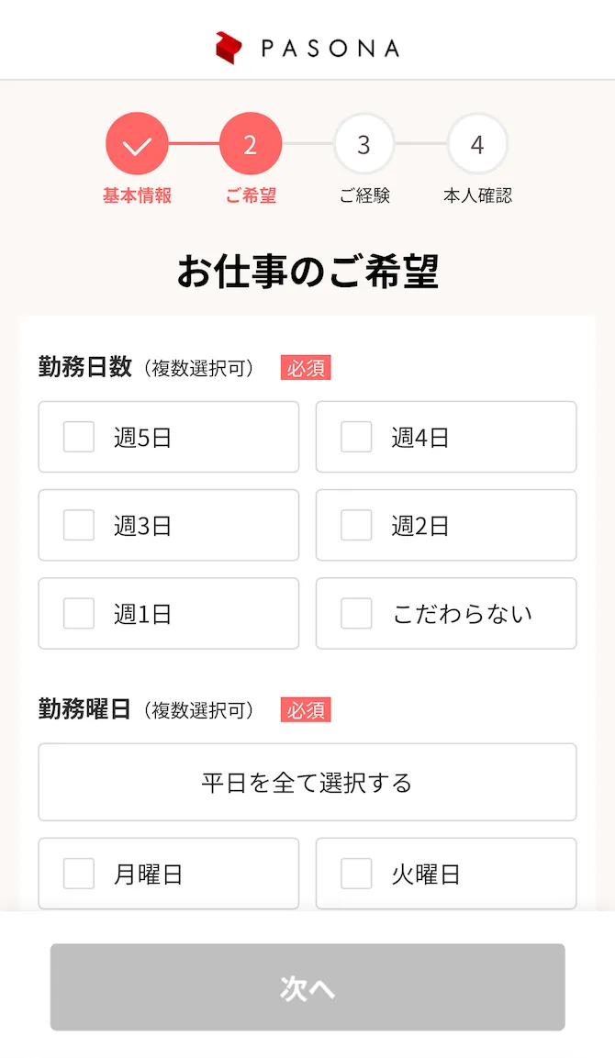Check 月曜日 as a workday
615x1058 pixels.
[x=78, y=874]
